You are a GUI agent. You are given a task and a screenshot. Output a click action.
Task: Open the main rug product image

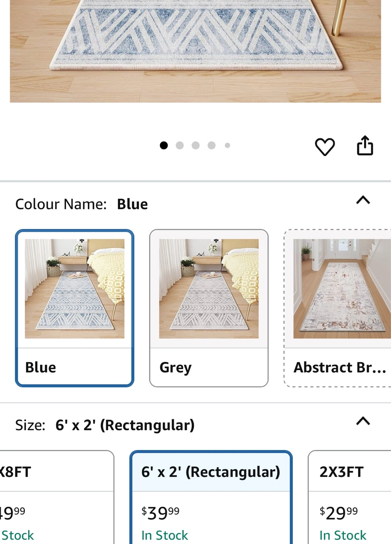195,51
